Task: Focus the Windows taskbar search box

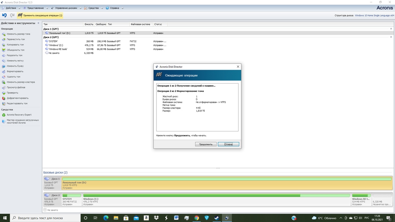Action: pyautogui.click(x=46, y=218)
